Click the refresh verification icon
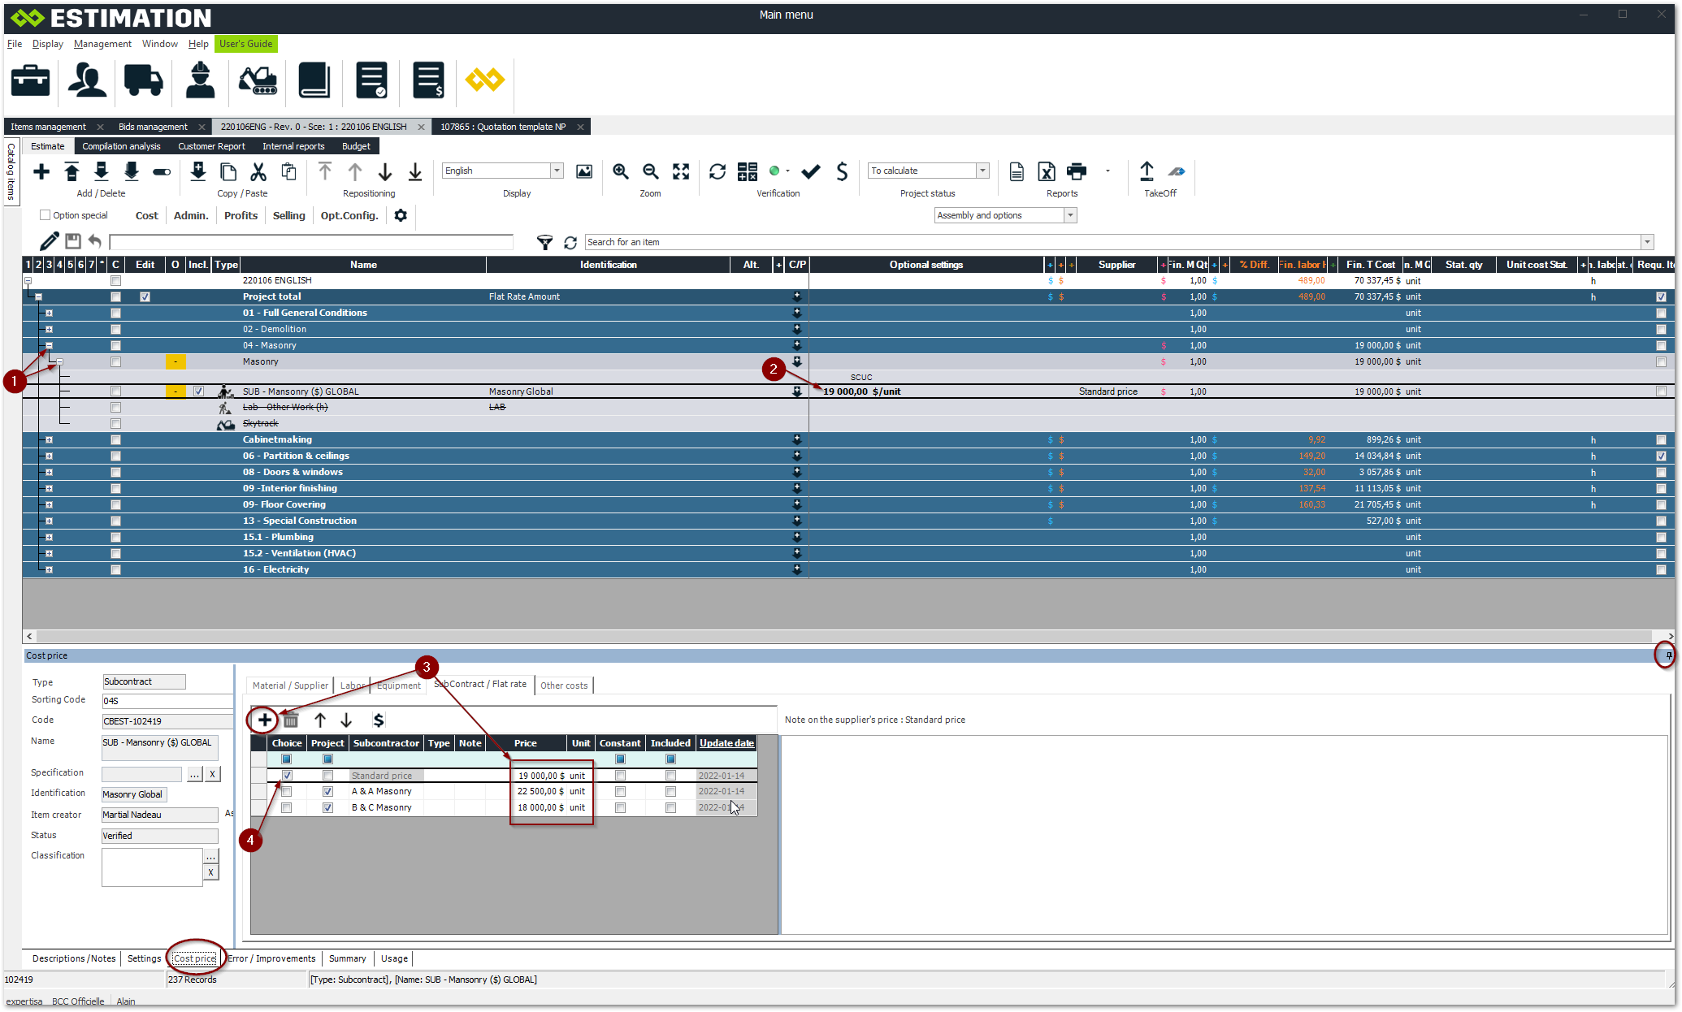The width and height of the screenshot is (1682, 1012). (x=717, y=171)
